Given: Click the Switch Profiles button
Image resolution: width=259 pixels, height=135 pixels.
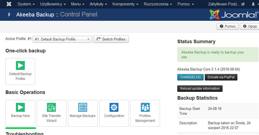Looking at the screenshot, I should click(x=111, y=39).
